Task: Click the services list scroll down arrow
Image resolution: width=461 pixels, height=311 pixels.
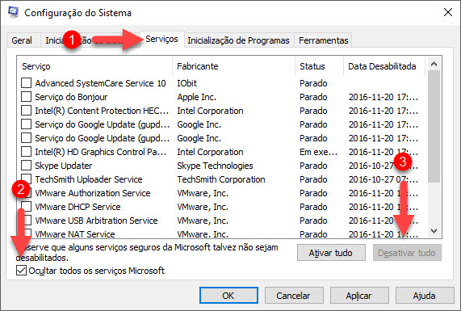Action: pos(434,231)
